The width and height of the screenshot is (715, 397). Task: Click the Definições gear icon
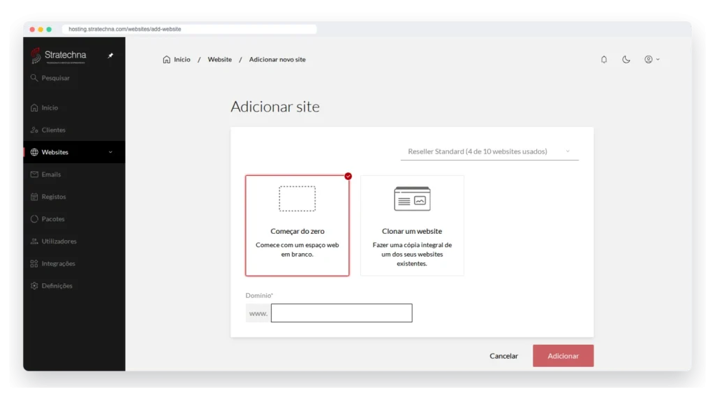pos(34,286)
